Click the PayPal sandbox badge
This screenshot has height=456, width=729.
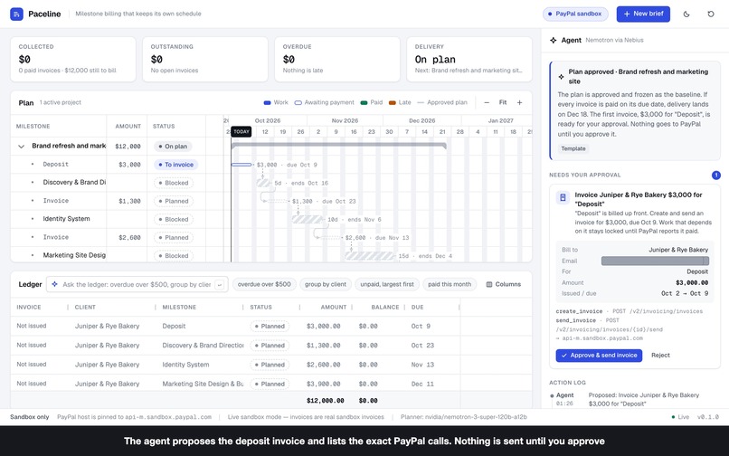575,14
